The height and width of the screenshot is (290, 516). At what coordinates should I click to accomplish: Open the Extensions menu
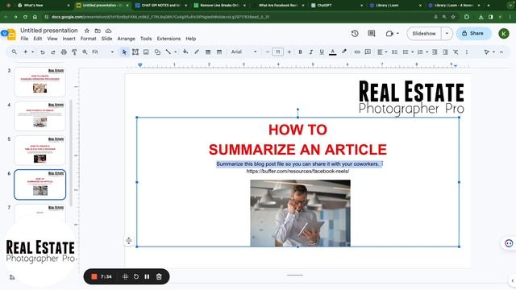tap(169, 39)
